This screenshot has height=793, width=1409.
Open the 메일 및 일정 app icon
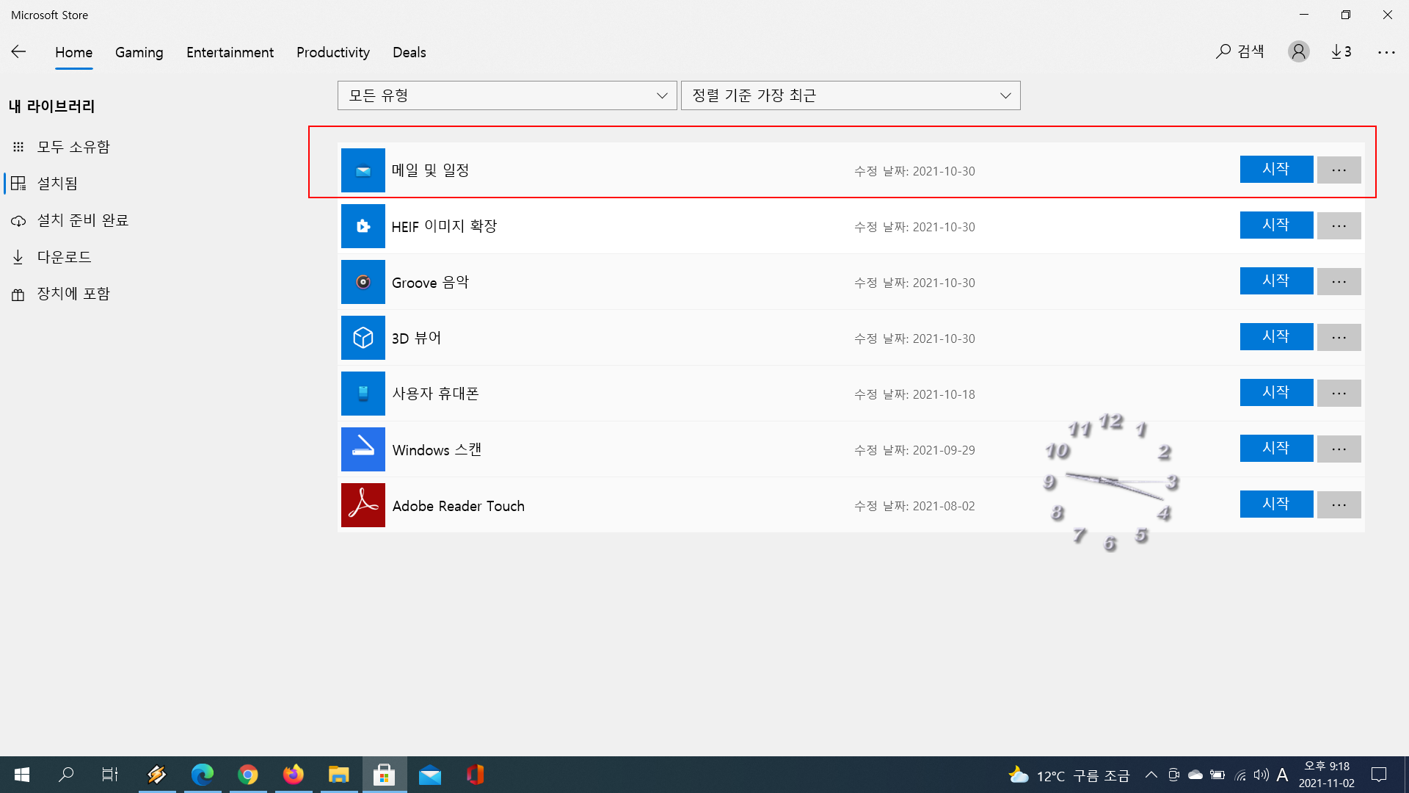pyautogui.click(x=363, y=170)
